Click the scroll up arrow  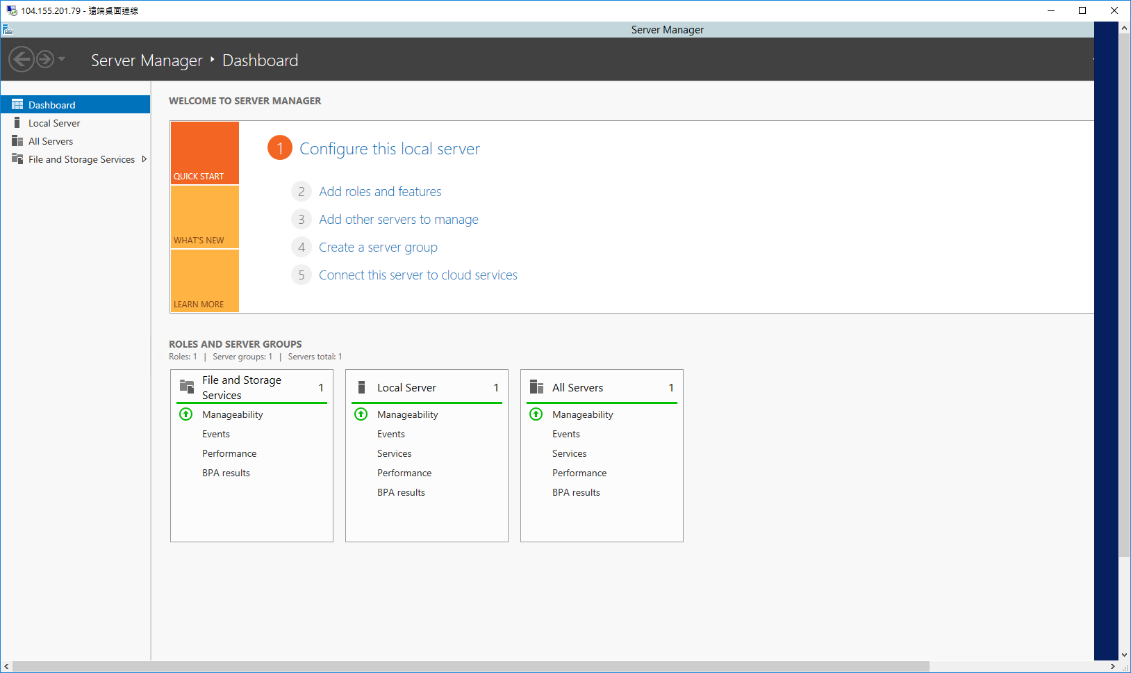tap(1125, 28)
